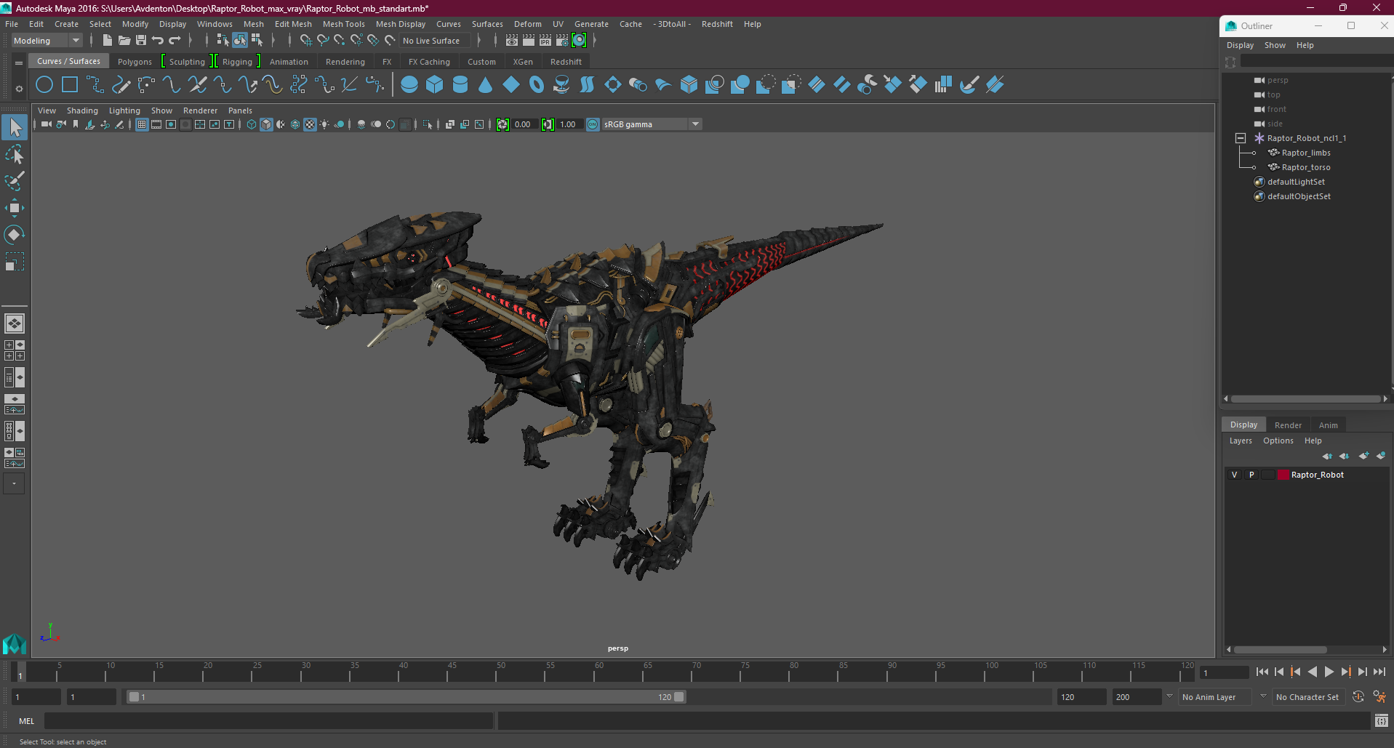Click frame 60 on the time slider
Viewport: 1394px width, 748px height.
point(598,672)
